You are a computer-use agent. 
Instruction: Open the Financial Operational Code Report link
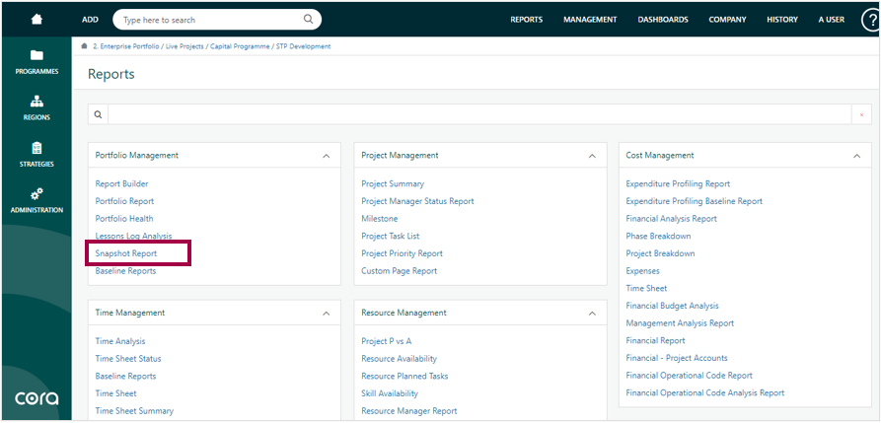[x=689, y=376]
